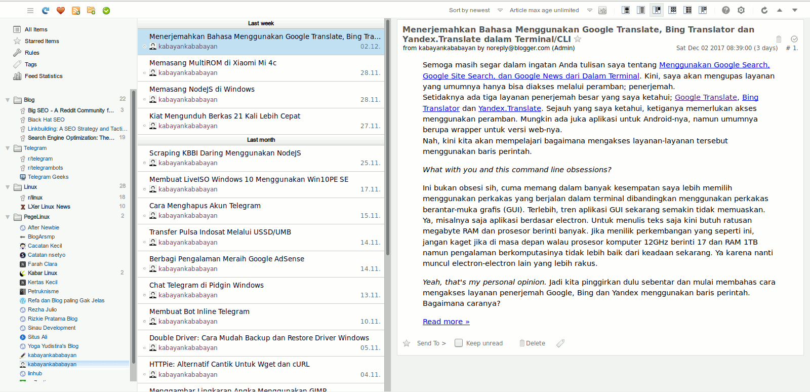This screenshot has width=810, height=392.
Task: Toggle read marker for Transfer Pulsa Indosat article
Action: point(144,243)
